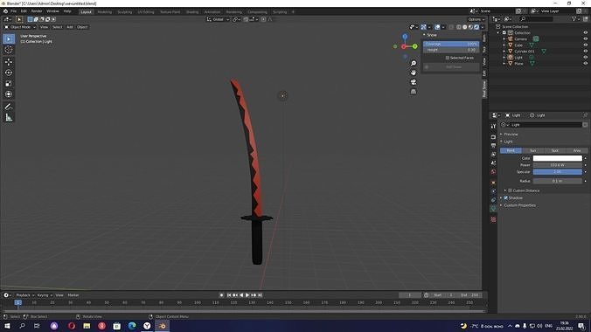Open the Playback dropdown in timeline

pos(24,295)
